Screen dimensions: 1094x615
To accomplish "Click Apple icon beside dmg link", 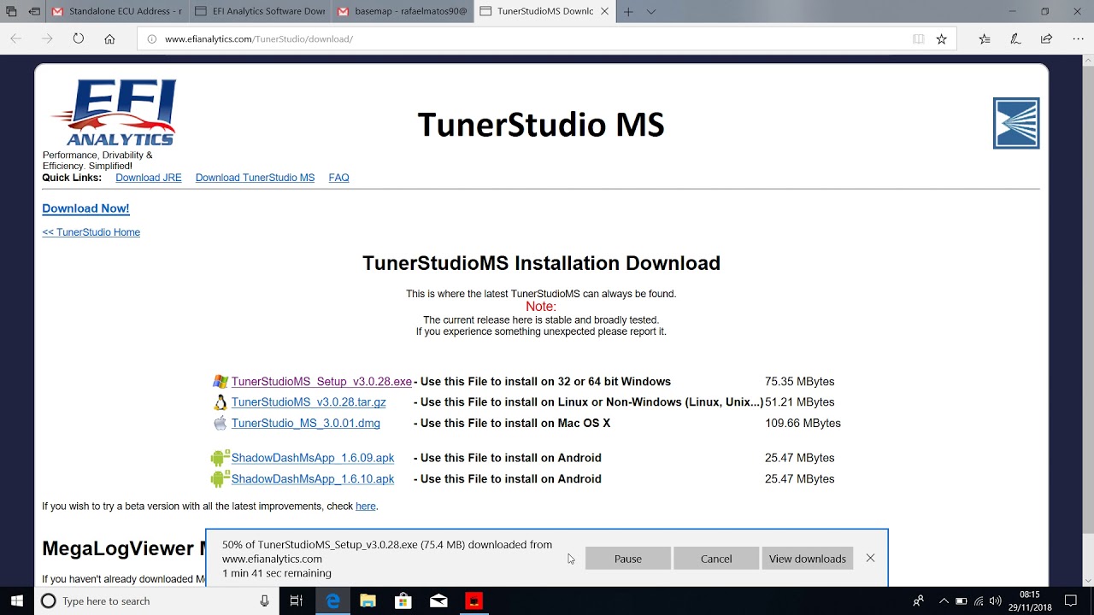I will 221,423.
